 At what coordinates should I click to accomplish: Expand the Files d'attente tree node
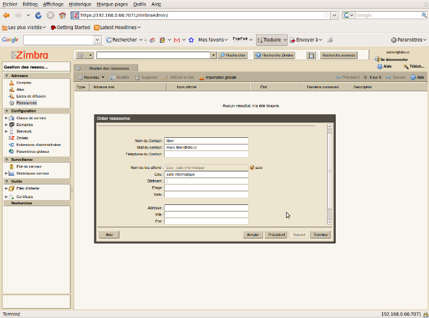(x=6, y=188)
